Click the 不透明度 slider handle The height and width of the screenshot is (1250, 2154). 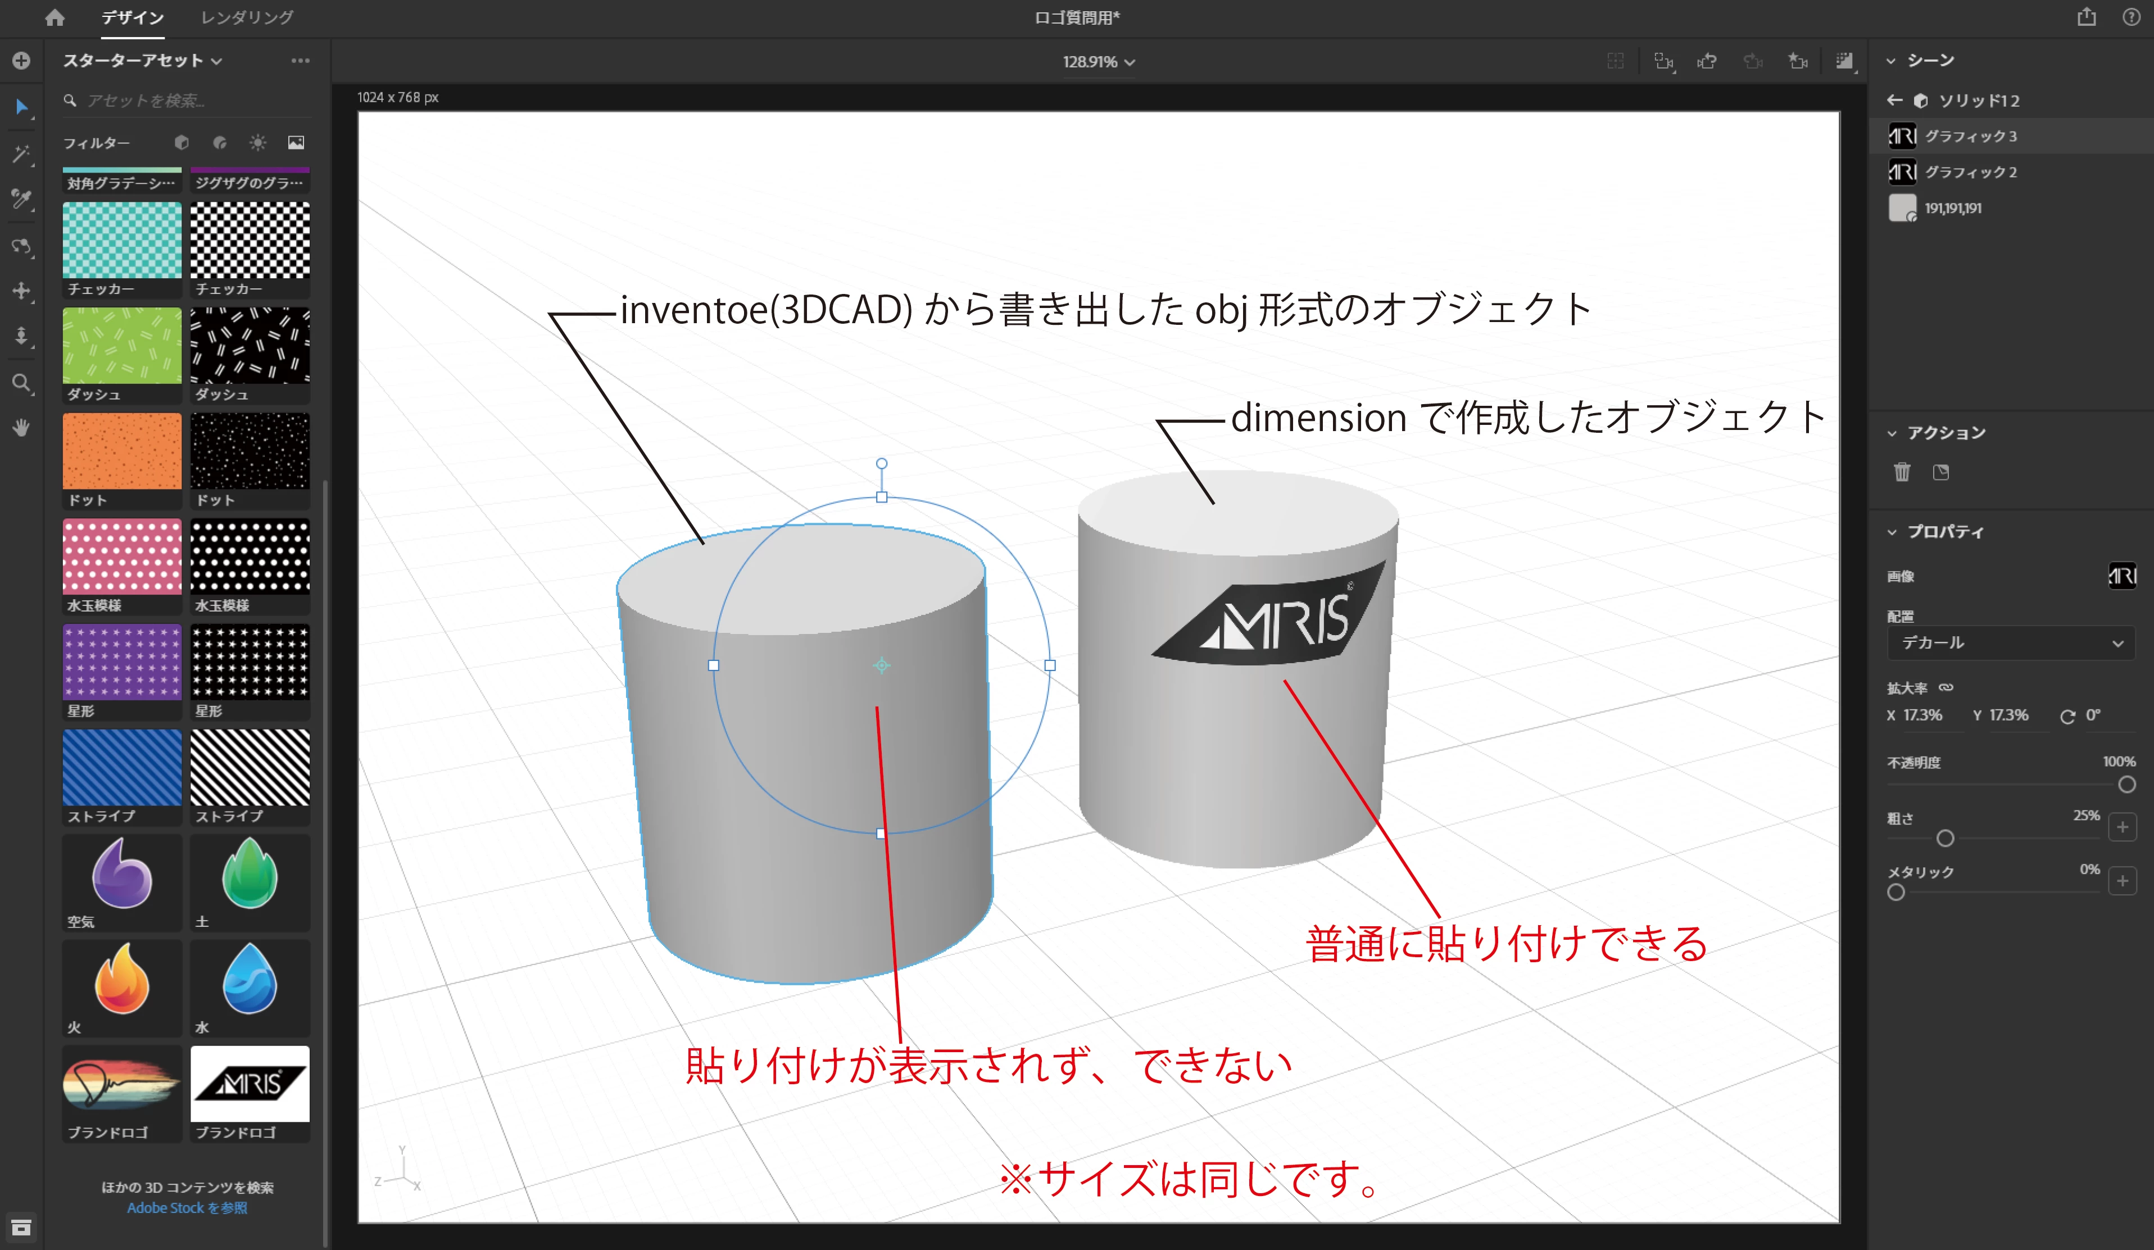point(2126,784)
